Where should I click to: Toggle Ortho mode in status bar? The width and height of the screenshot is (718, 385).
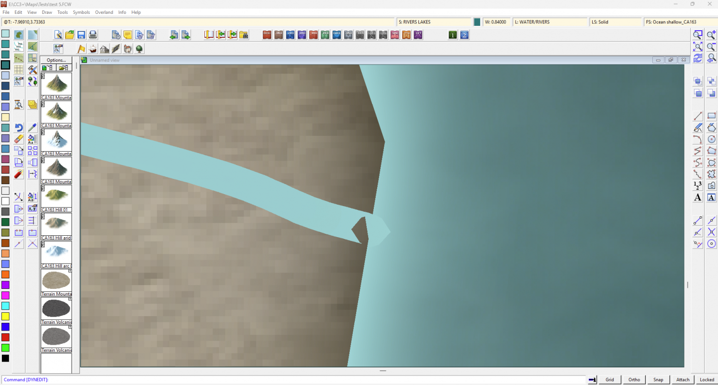(x=634, y=380)
